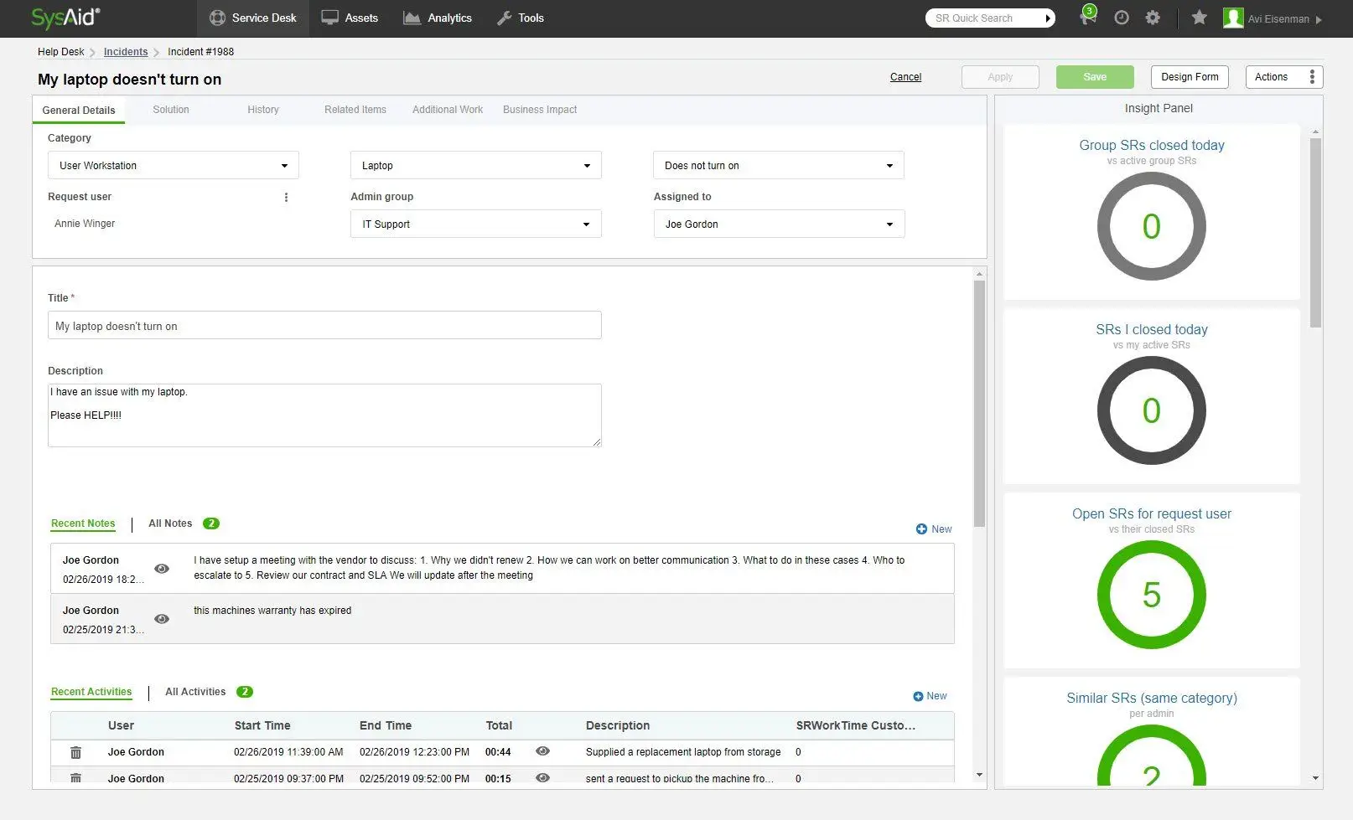Open the history clock icon in top bar
Screen dimensions: 1353x820
coord(1122,18)
